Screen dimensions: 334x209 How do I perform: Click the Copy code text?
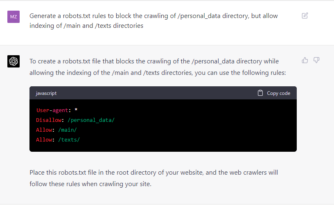click(278, 93)
